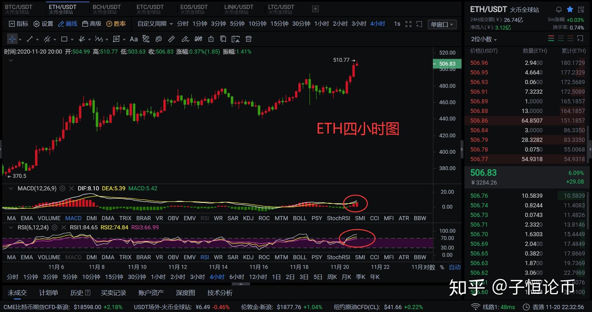Open the 未成交 open orders tab

(x=17, y=293)
